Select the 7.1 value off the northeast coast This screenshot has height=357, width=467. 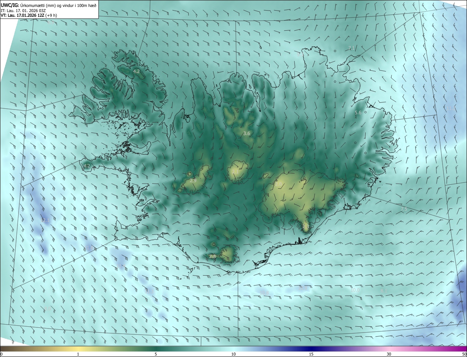click(351, 48)
